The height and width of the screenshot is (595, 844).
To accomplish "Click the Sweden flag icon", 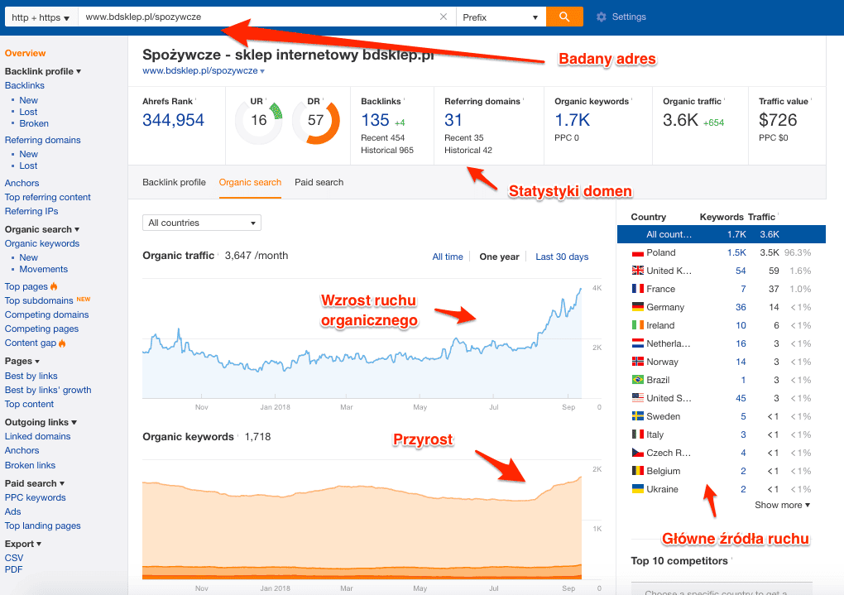I will pyautogui.click(x=637, y=416).
